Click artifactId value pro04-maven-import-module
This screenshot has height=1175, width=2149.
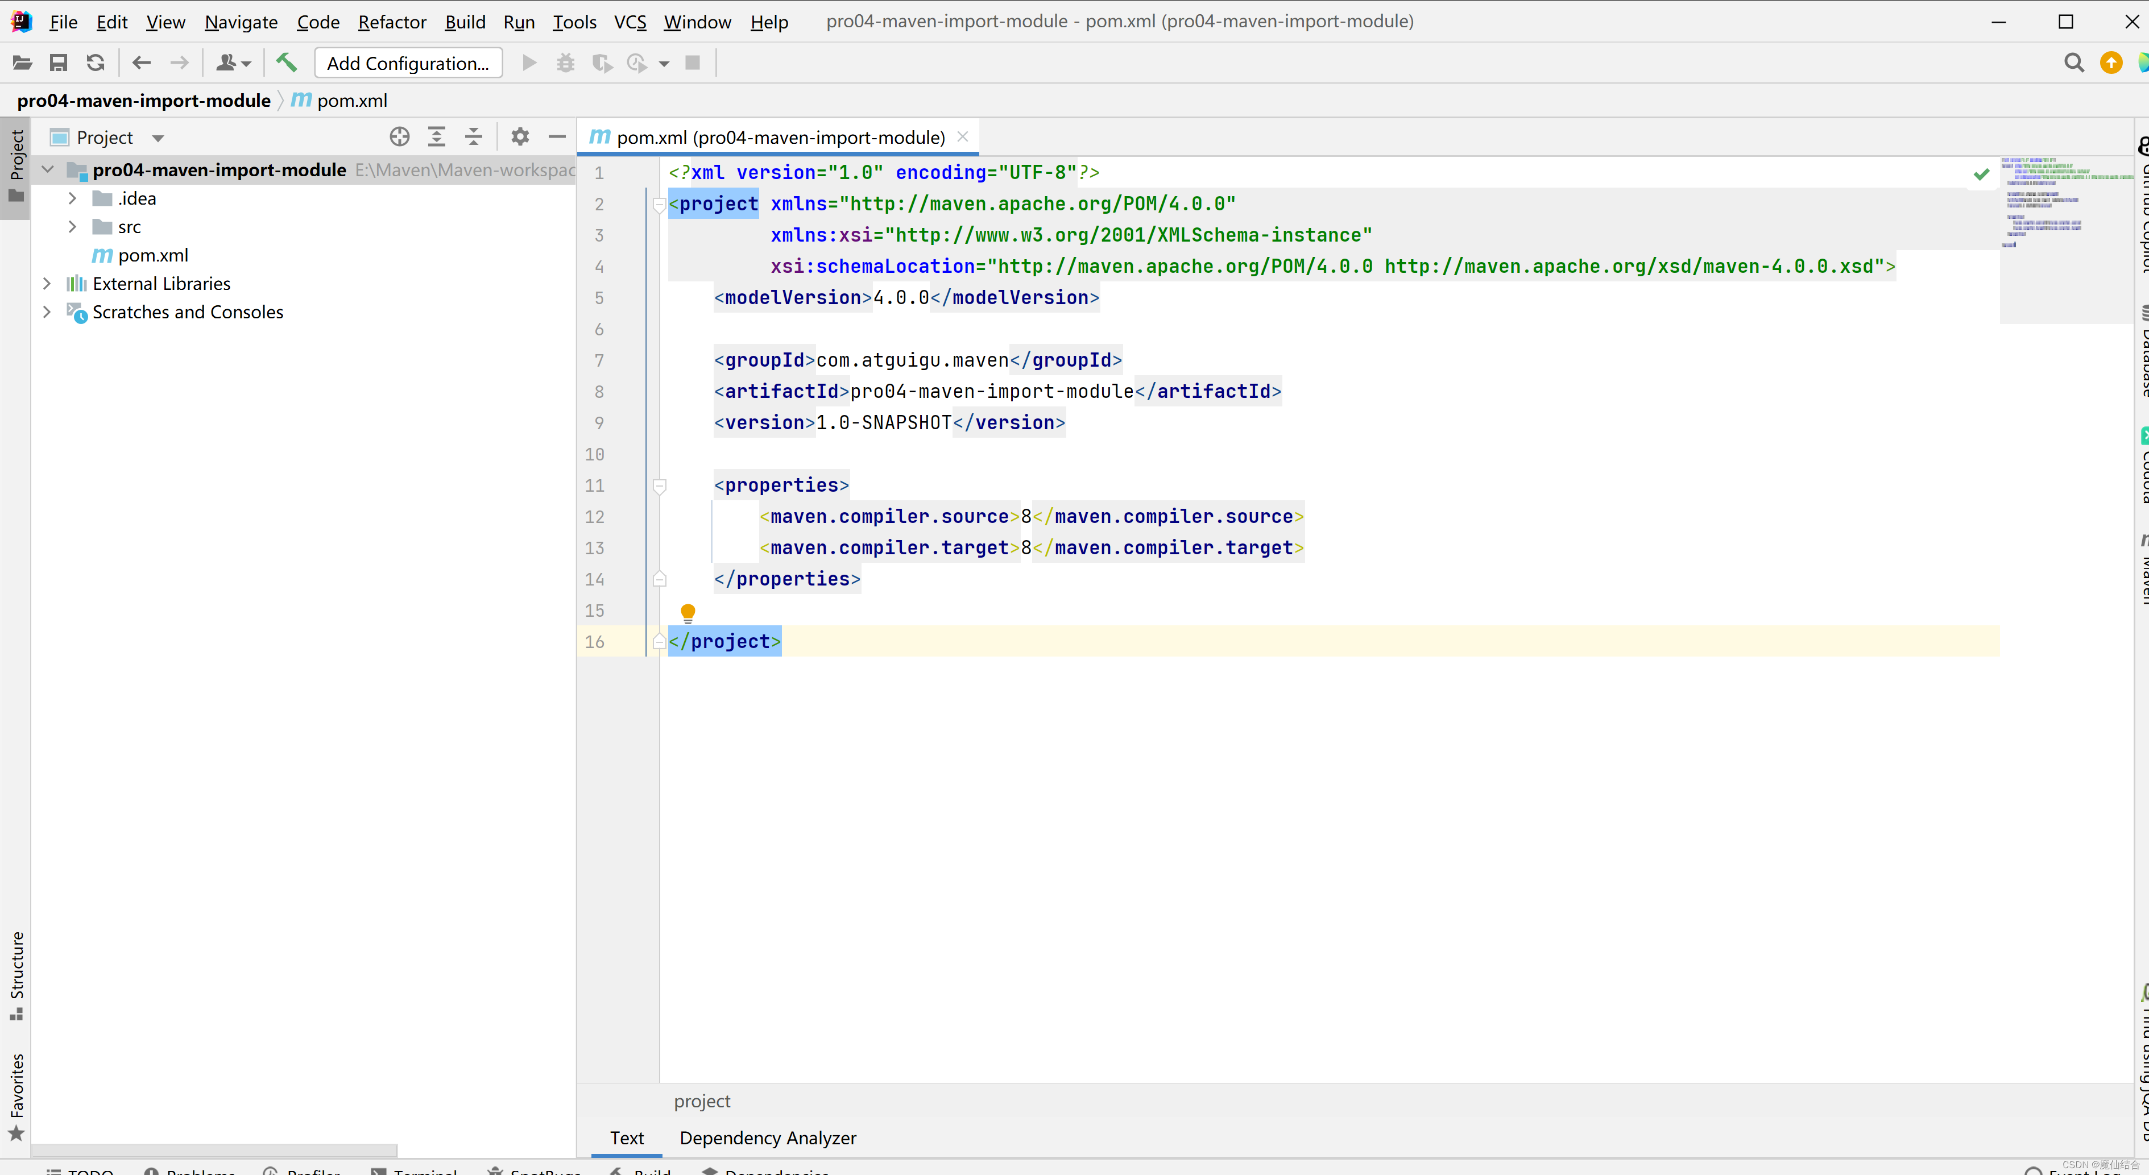tap(992, 392)
